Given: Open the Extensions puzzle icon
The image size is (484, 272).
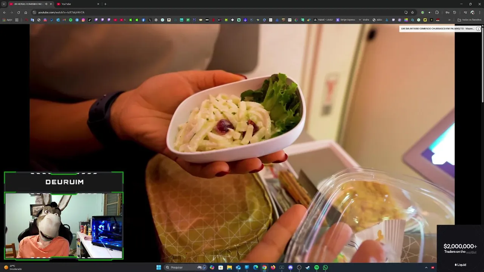Looking at the screenshot, I should [x=437, y=12].
